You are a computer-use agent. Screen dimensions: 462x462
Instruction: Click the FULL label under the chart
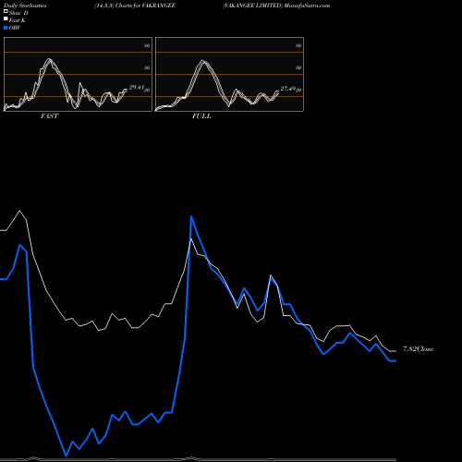tap(201, 116)
